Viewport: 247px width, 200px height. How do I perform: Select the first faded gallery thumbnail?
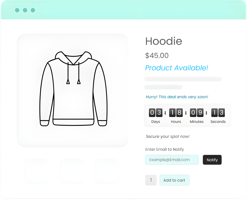37,171
